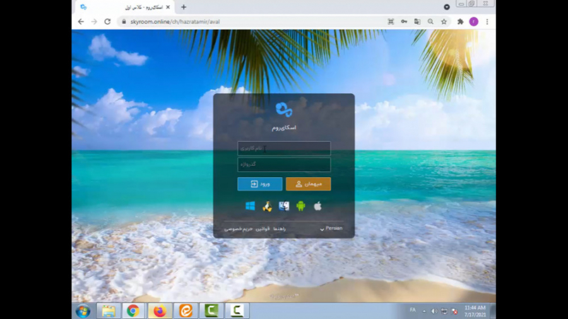Close the Skyroom tab

[168, 7]
